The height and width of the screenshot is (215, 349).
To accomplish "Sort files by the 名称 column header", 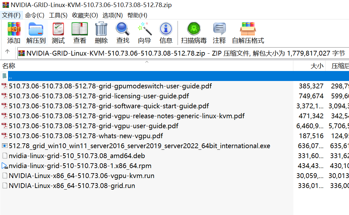I will pos(9,66).
